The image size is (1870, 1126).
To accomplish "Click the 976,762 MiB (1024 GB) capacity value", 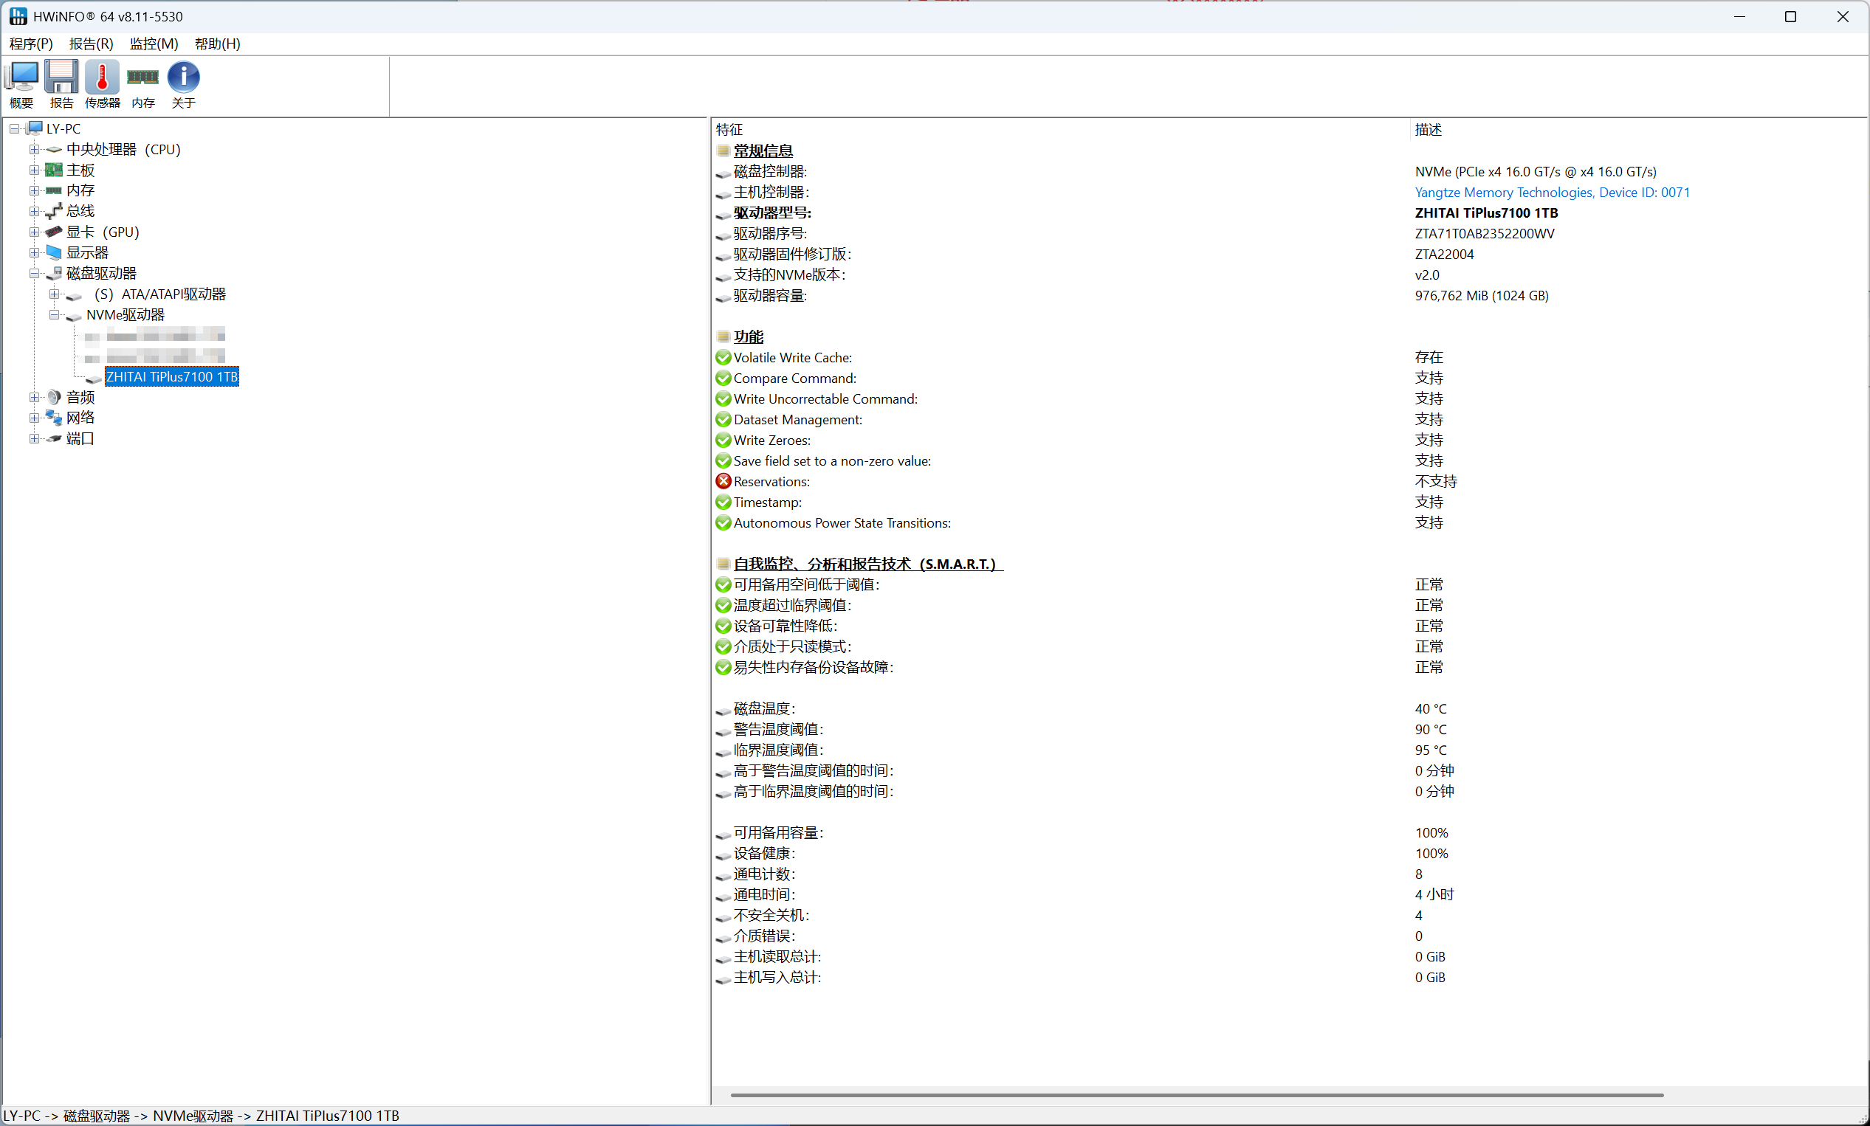I will (1482, 296).
